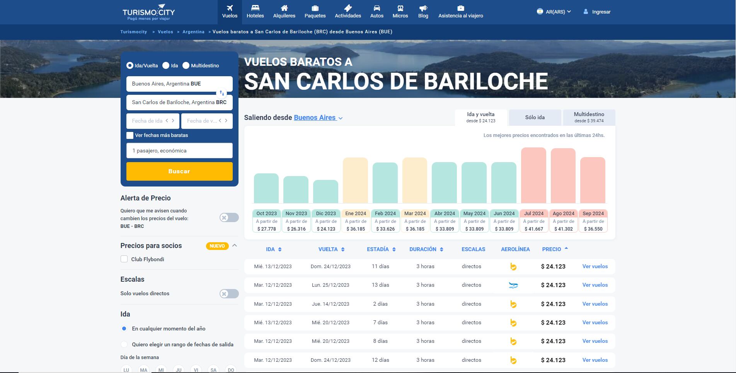Click the Nov 2023 green price bar
This screenshot has width=736, height=373.
point(296,190)
